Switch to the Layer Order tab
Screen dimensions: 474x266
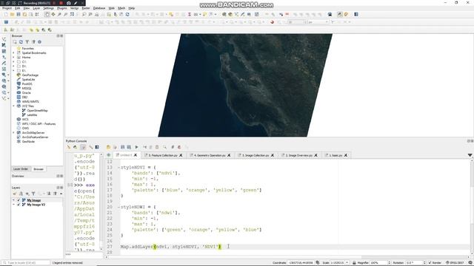tap(21, 169)
